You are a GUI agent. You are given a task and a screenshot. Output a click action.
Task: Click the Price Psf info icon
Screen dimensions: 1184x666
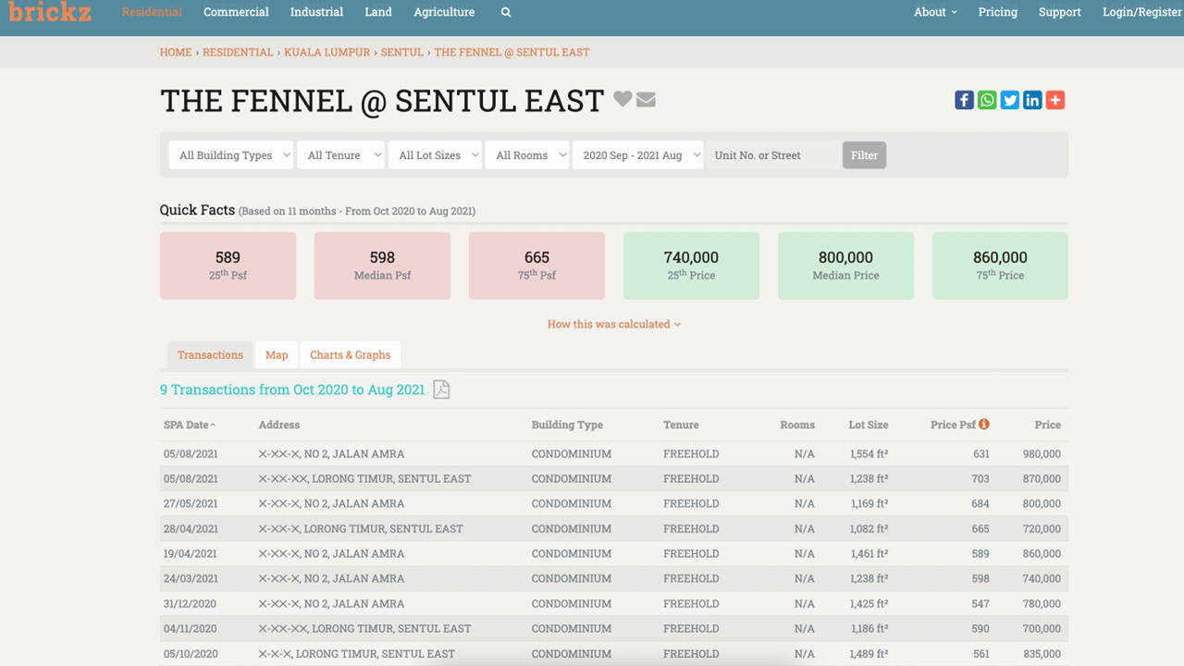(984, 425)
